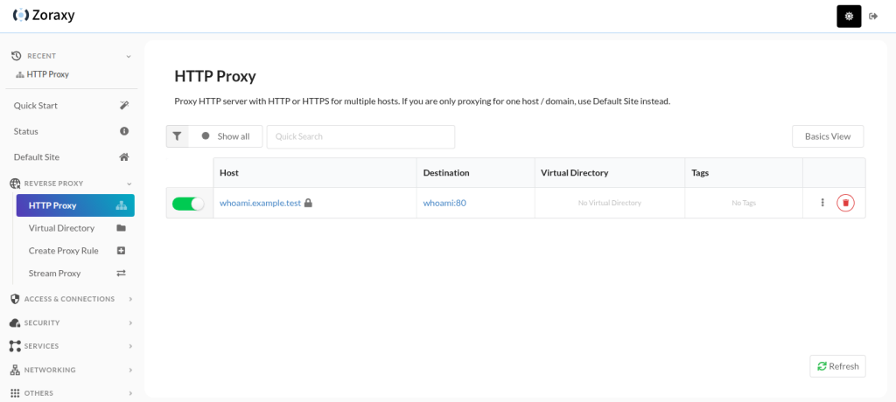Disable the whoami.example.test proxy toggle
Image resolution: width=896 pixels, height=402 pixels.
tap(188, 204)
